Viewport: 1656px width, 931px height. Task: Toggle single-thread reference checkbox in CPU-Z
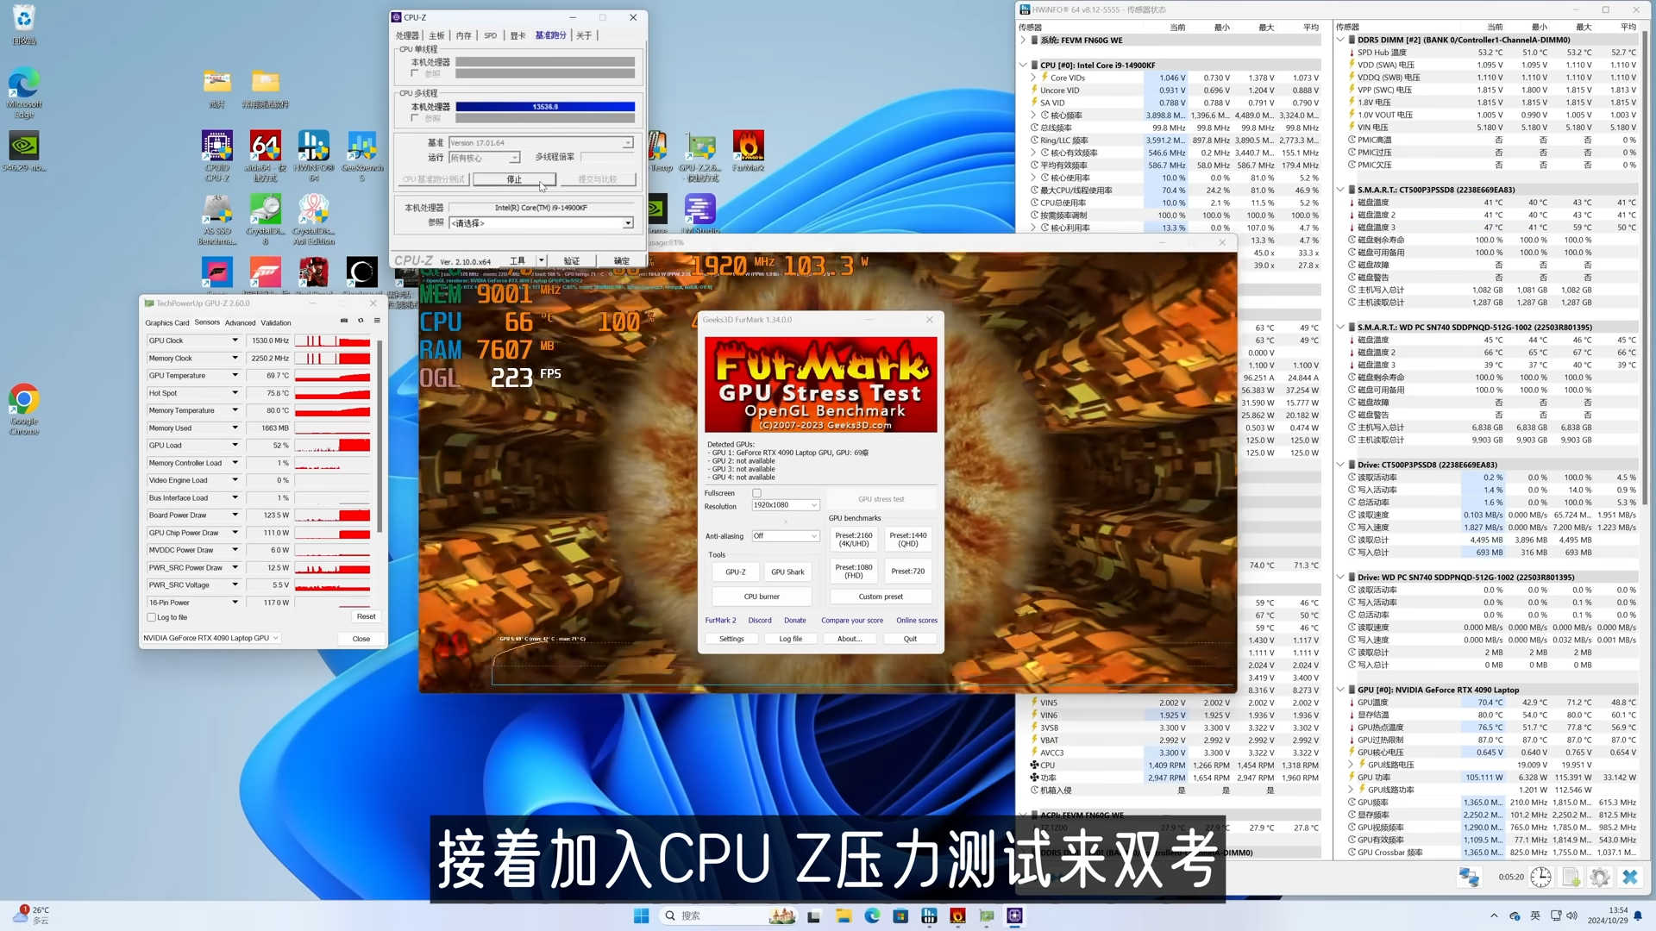coord(415,73)
